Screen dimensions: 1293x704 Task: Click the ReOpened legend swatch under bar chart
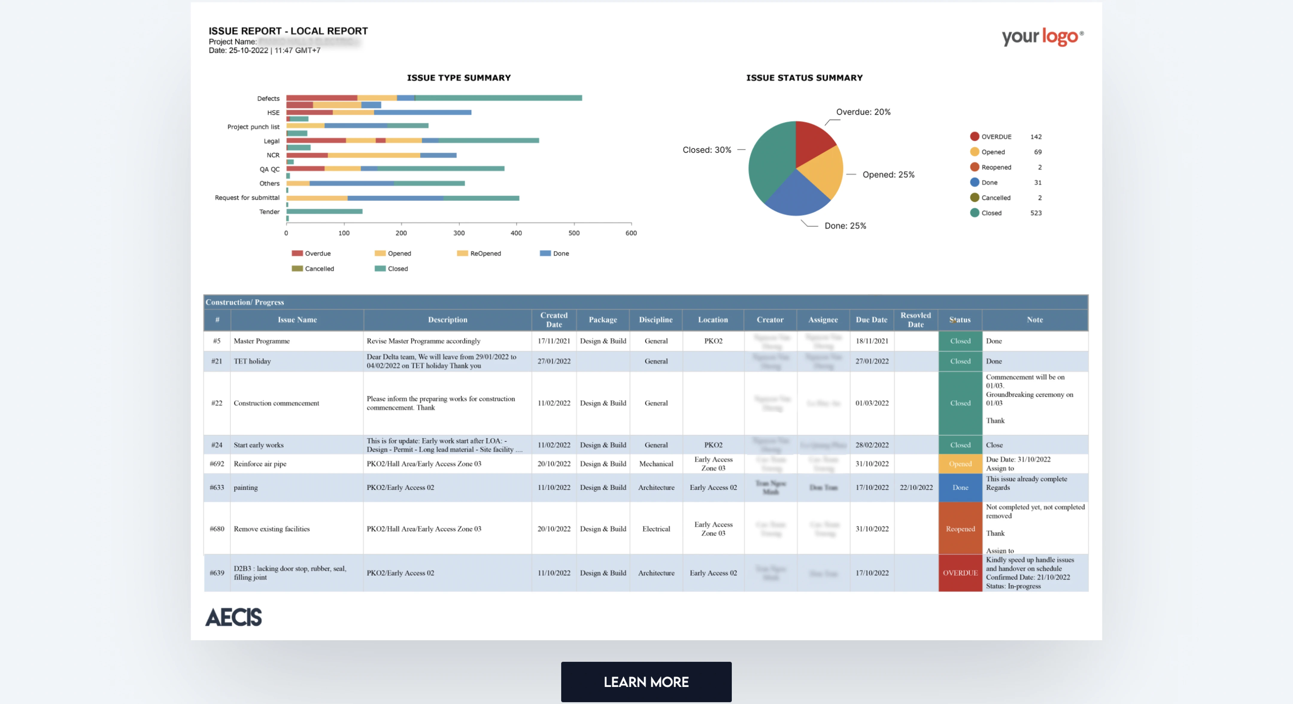[x=462, y=254]
